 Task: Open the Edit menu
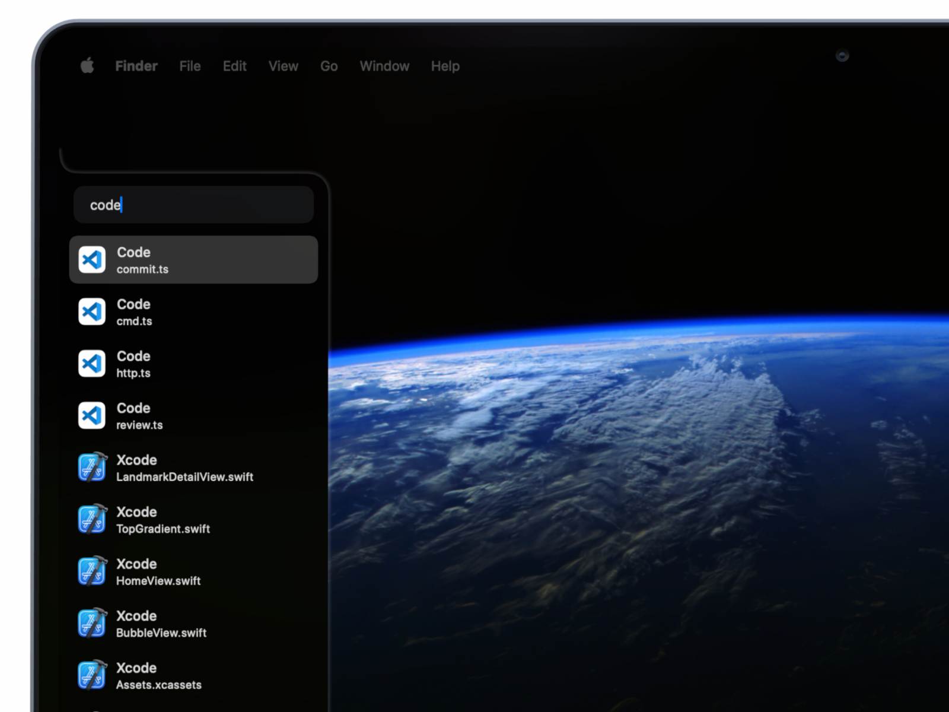coord(234,66)
